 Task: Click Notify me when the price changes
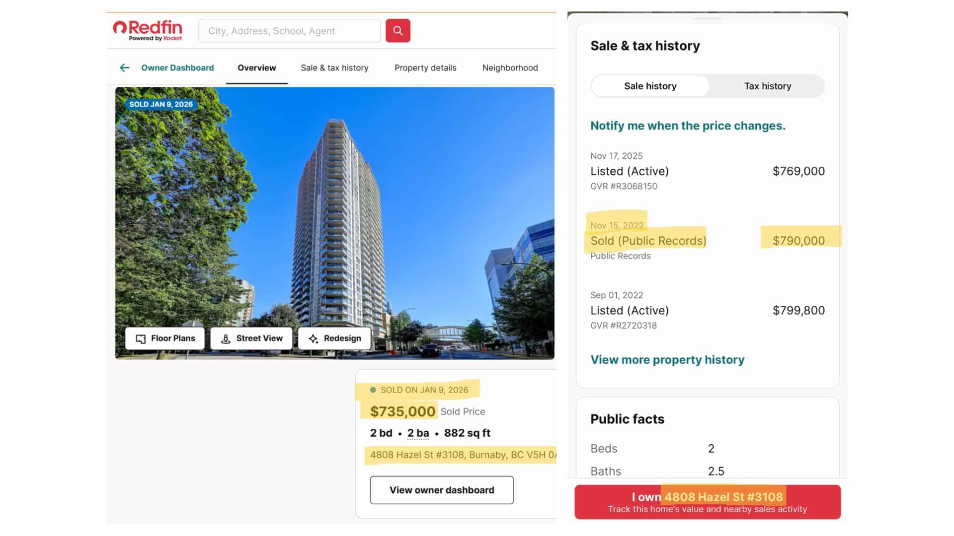click(688, 126)
